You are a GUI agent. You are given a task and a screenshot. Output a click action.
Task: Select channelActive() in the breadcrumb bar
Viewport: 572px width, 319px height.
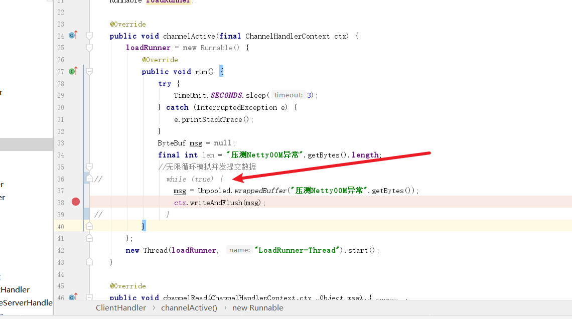(x=189, y=308)
